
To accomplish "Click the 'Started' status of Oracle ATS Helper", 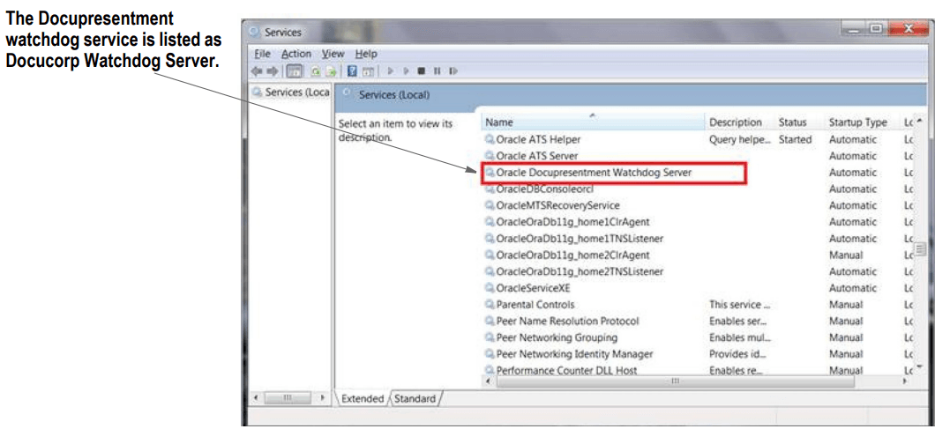I will (x=795, y=139).
